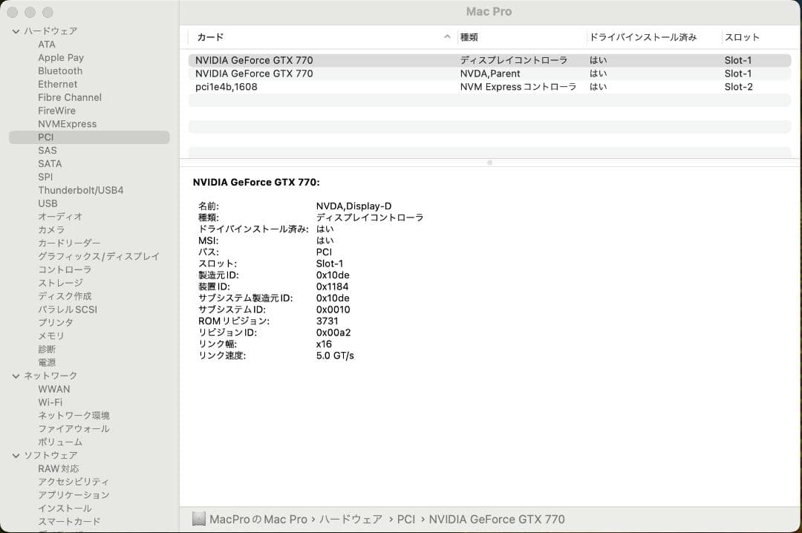
Task: Sort by ドライバインストール済み column header
Action: click(643, 37)
